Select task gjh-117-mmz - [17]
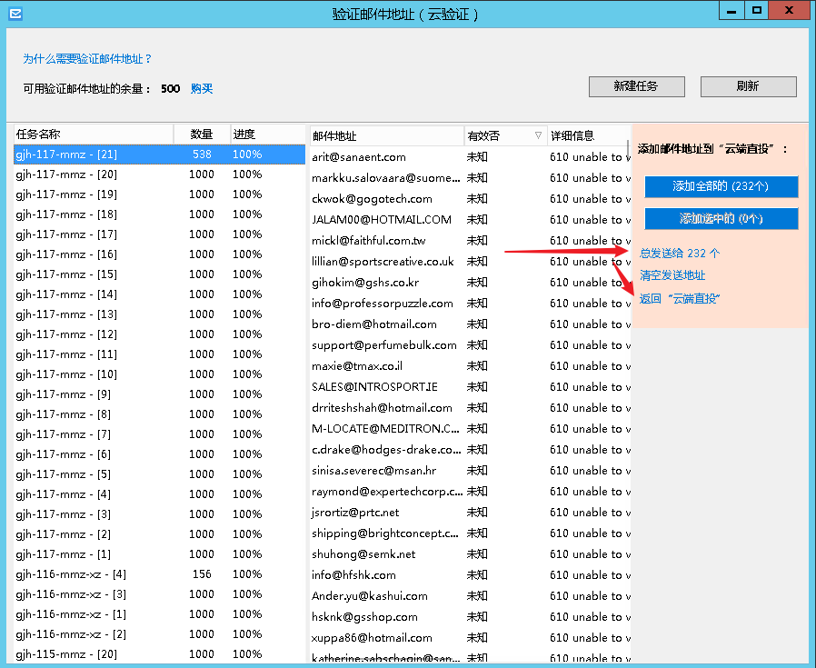The image size is (816, 668). [159, 234]
